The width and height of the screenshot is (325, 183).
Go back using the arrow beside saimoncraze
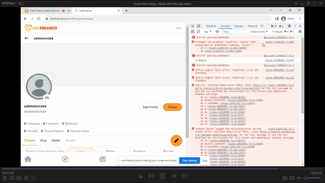tap(26, 38)
